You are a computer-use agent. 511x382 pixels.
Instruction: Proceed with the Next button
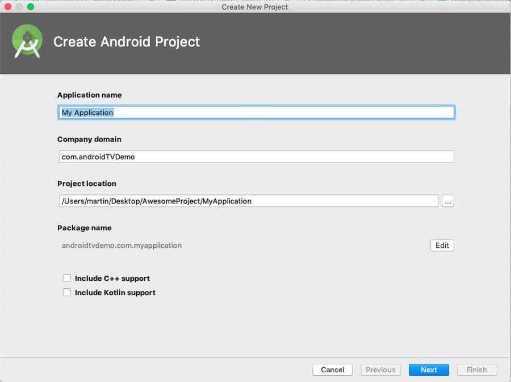pyautogui.click(x=429, y=369)
